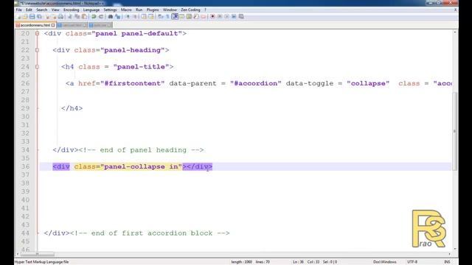
Task: Click the Open file toolbar icon
Action: [25, 16]
